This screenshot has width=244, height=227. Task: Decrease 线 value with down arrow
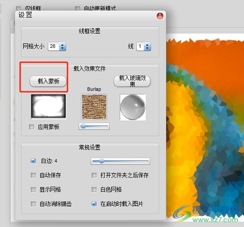[x=147, y=48]
